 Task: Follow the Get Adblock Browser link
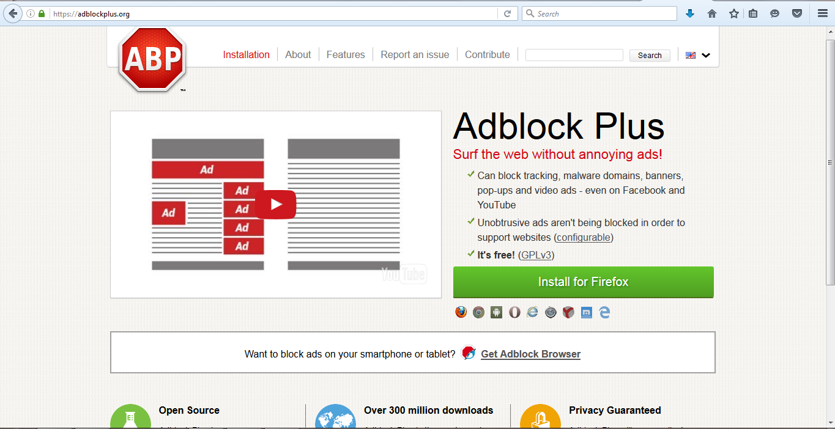click(530, 354)
